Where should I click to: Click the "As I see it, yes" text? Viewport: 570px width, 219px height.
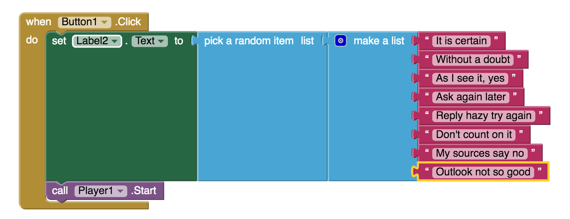[x=470, y=78]
